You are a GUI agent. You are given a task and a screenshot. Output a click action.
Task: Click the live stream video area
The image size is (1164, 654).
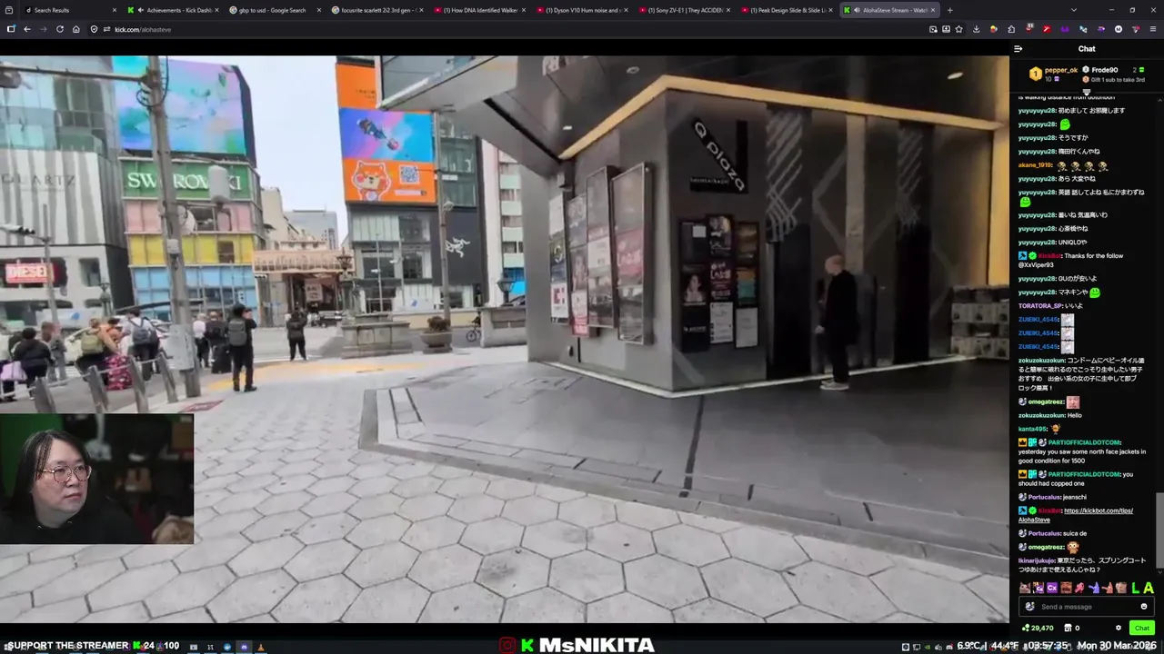pos(505,339)
